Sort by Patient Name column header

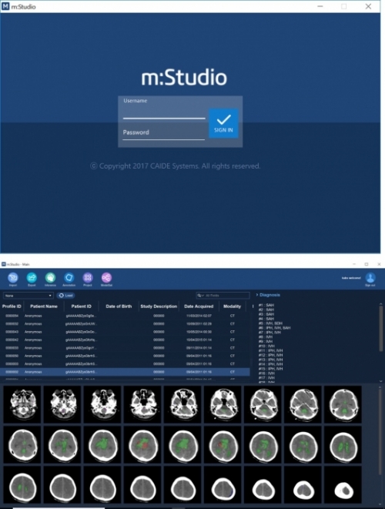44,306
